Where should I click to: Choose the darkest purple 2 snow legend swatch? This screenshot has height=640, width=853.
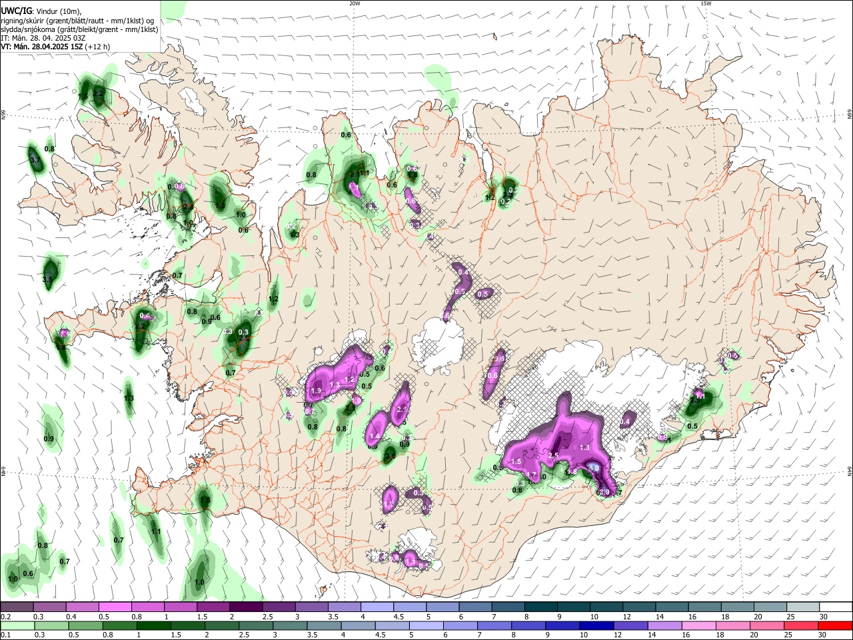pyautogui.click(x=246, y=607)
